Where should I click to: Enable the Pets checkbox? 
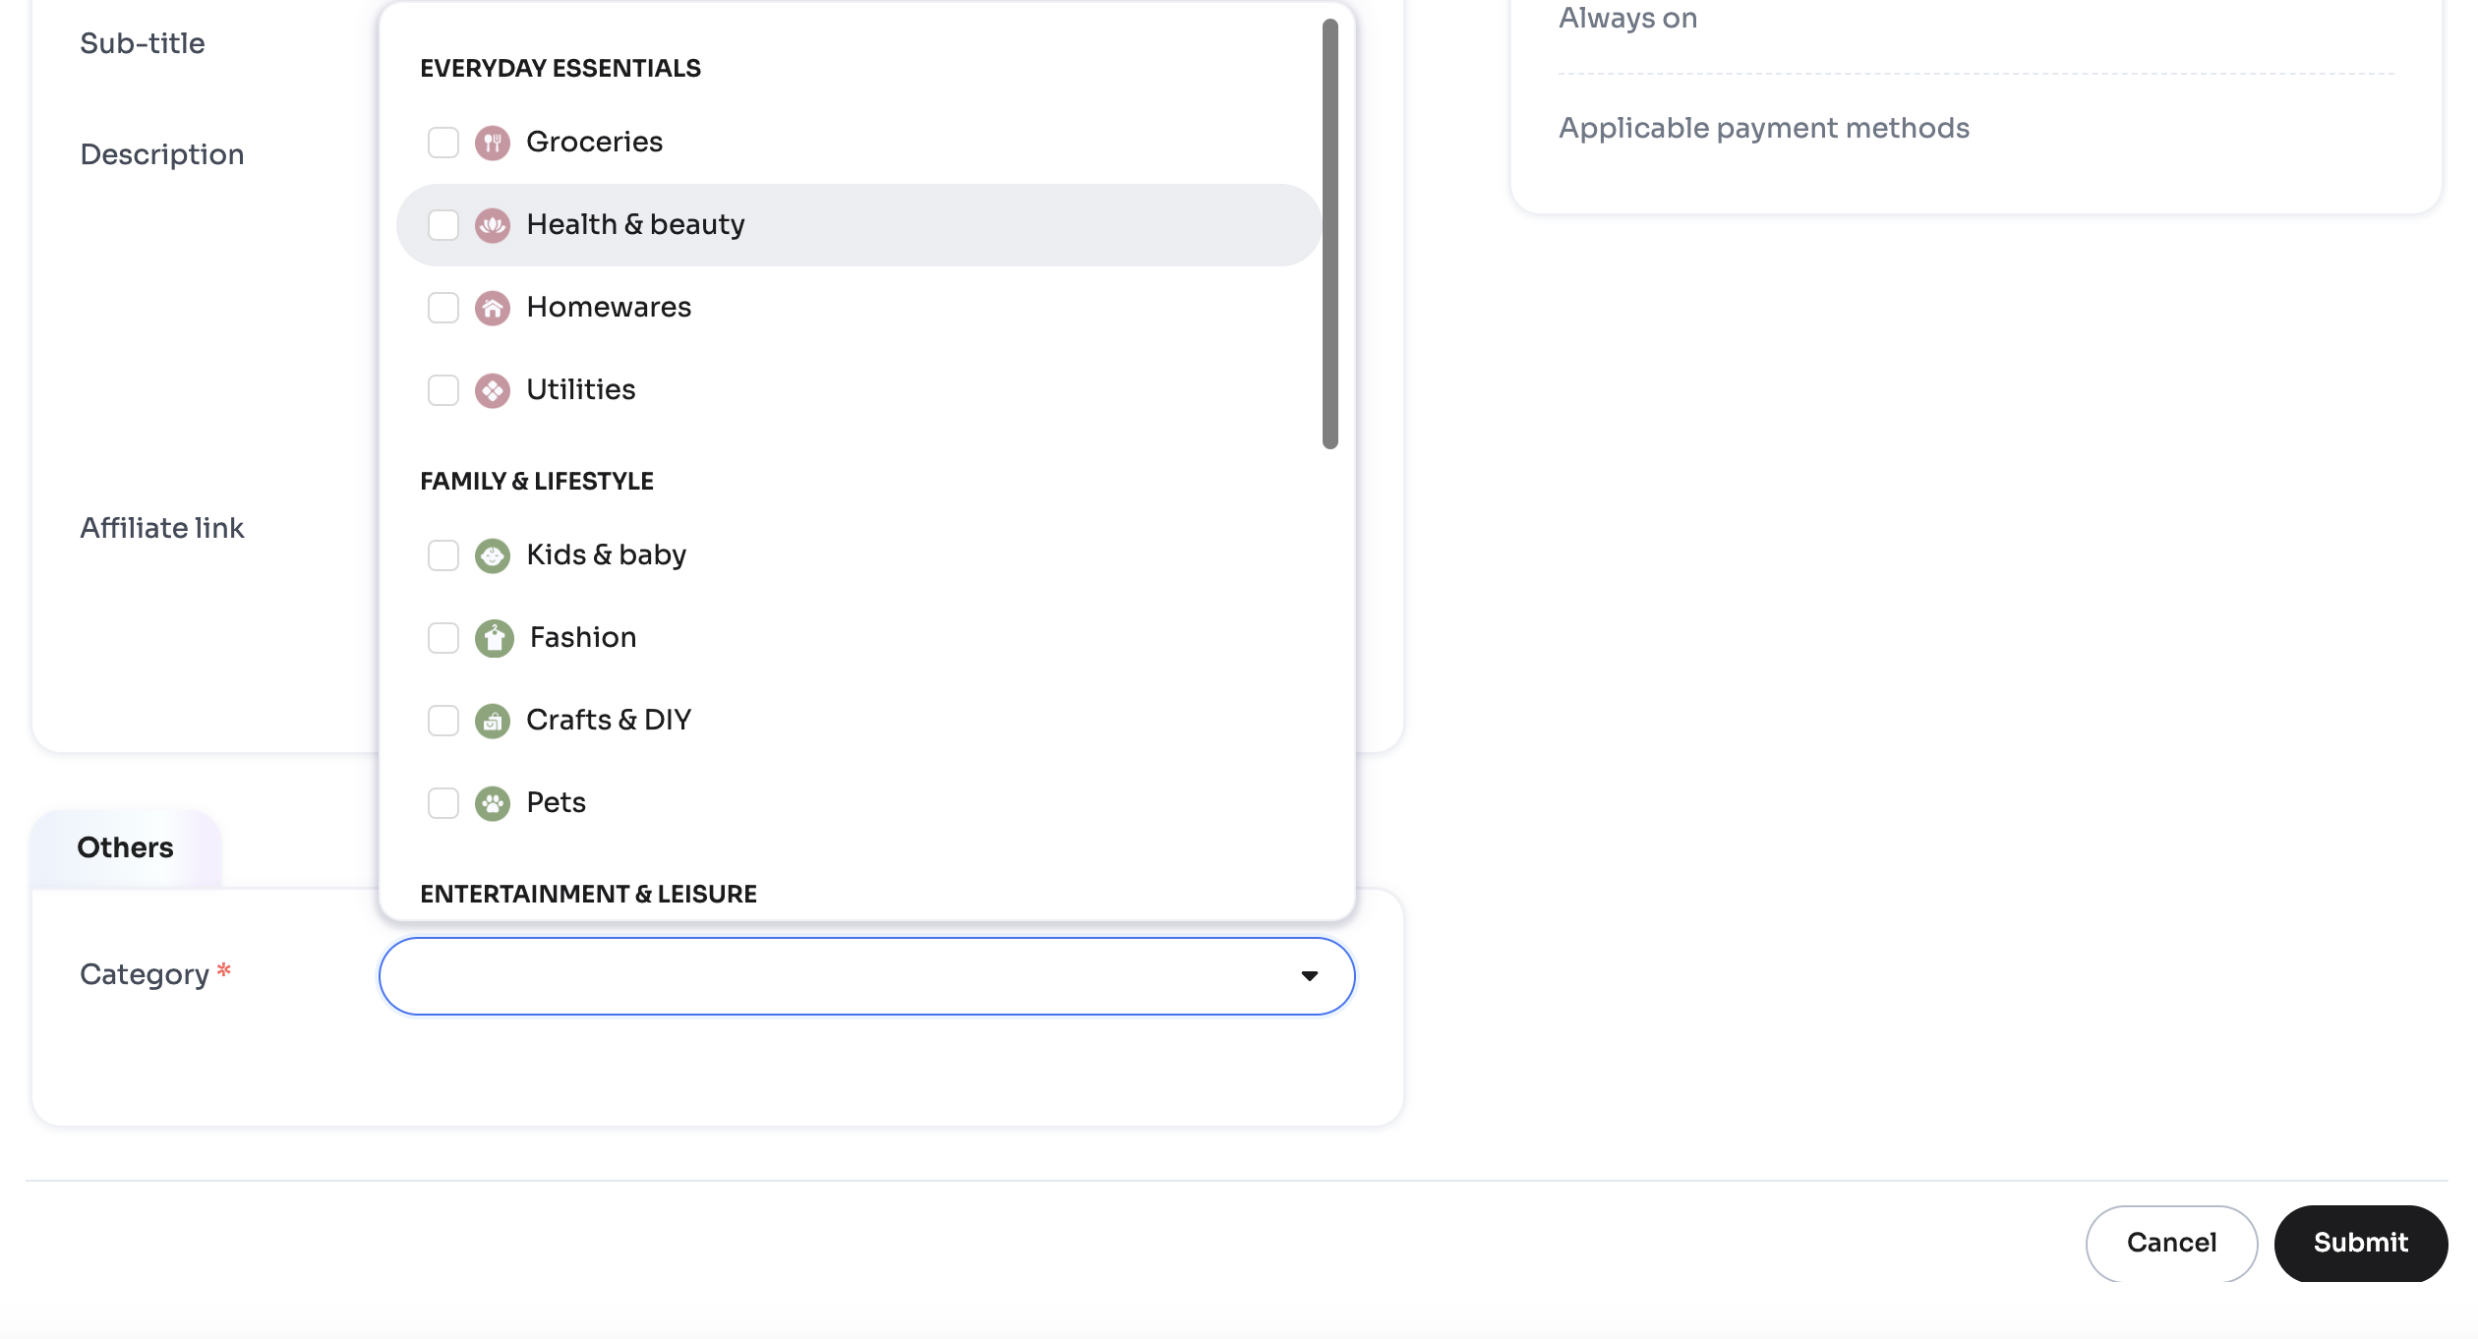(x=442, y=803)
